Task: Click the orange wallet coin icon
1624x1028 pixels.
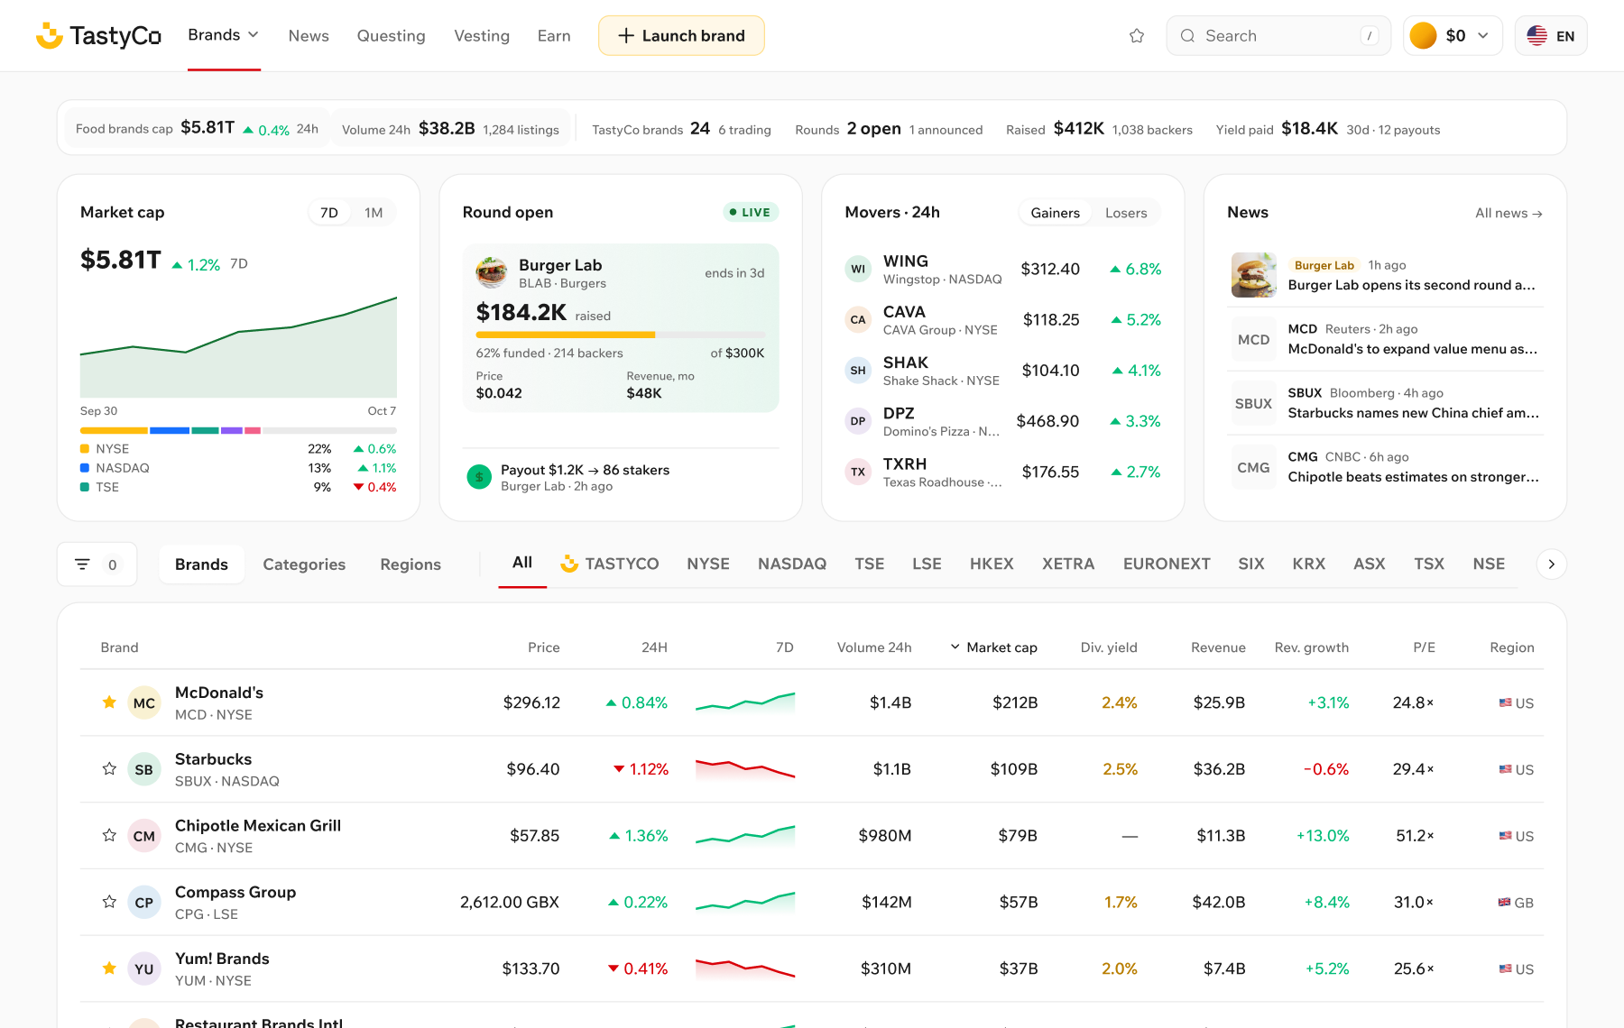Action: coord(1423,36)
